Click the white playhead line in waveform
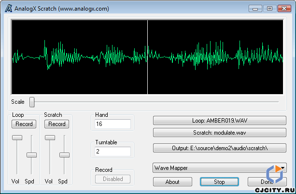 click(147, 57)
